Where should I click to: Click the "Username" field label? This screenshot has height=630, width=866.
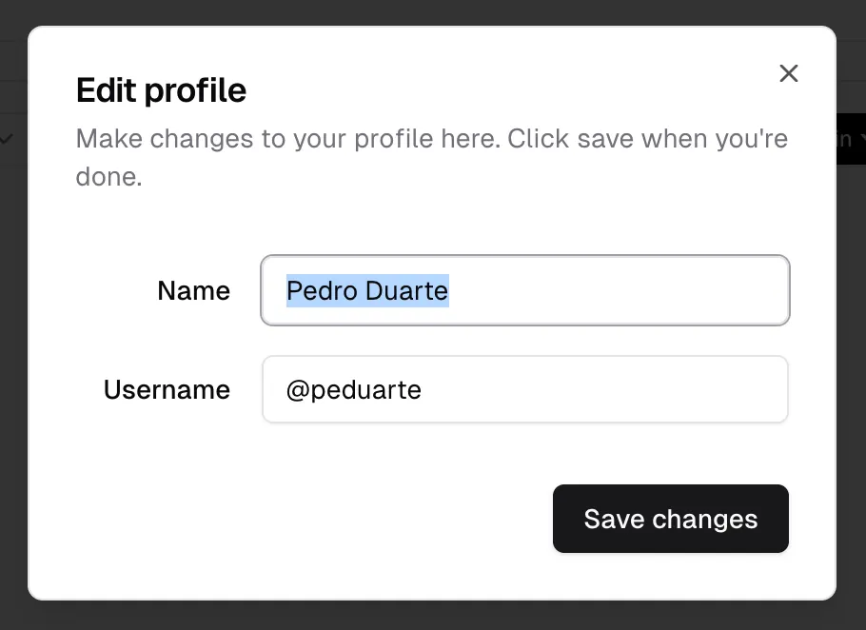[x=167, y=389]
